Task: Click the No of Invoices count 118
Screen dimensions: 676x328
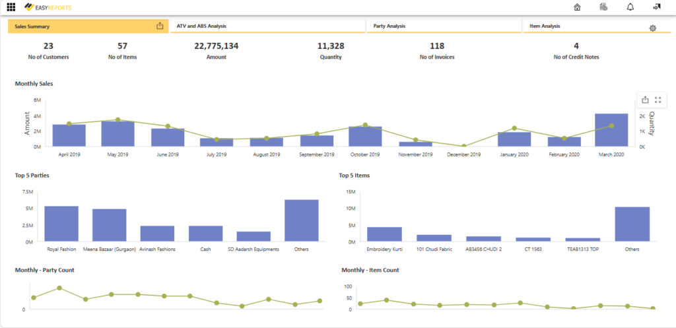Action: click(436, 46)
